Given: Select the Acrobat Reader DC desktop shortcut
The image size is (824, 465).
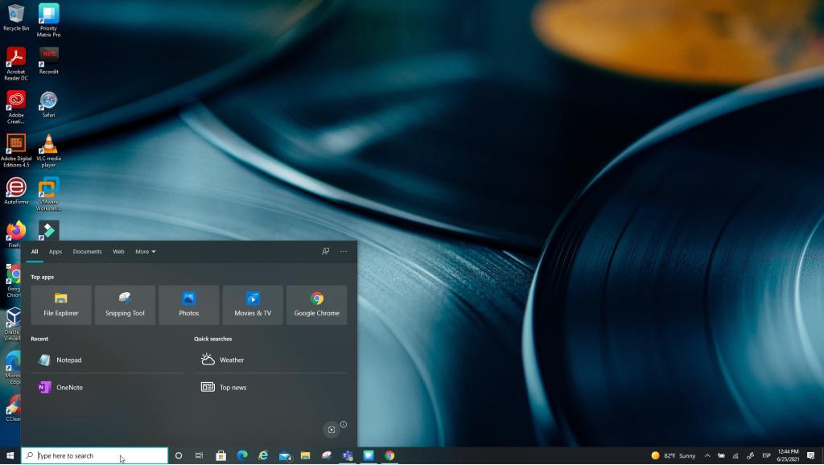Looking at the screenshot, I should (16, 64).
